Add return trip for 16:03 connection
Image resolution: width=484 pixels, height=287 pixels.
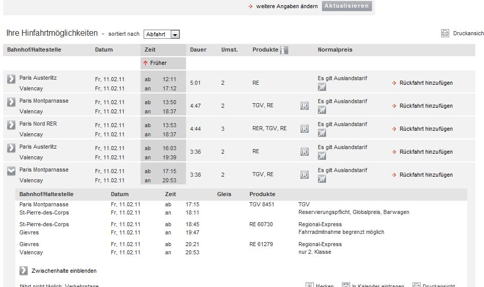pos(426,152)
